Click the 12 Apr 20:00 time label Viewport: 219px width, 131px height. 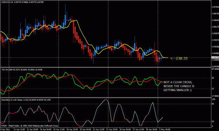pos(32,130)
